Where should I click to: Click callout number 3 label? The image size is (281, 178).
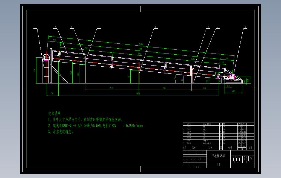(71, 27)
